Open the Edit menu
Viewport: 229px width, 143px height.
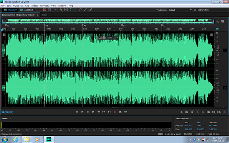(9, 6)
